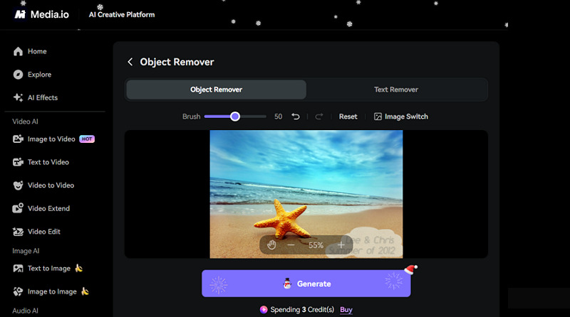
Task: Zoom out with the minus icon
Action: click(291, 245)
